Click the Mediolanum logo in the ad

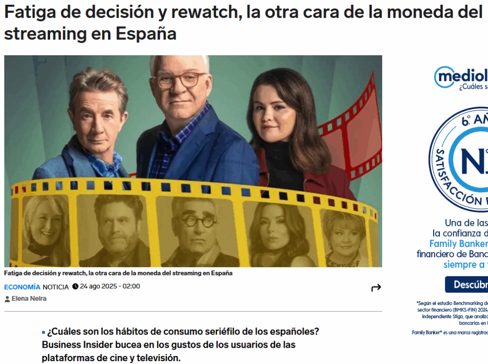point(461,78)
